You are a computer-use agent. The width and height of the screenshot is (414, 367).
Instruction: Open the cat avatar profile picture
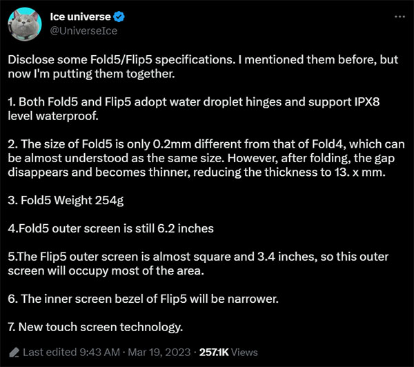coord(25,27)
